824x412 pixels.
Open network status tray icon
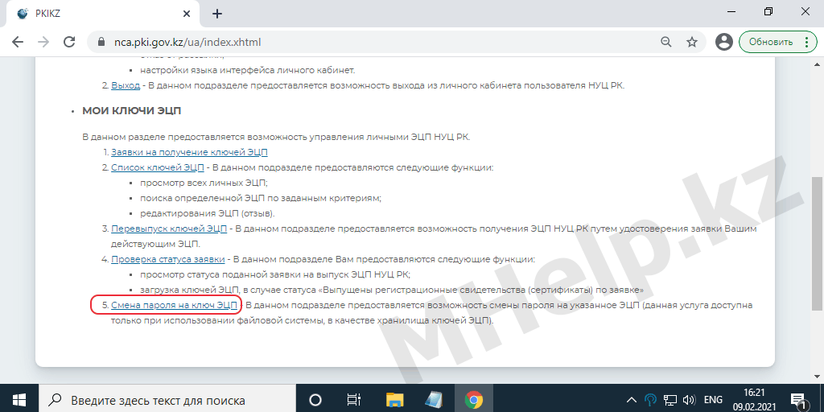coord(669,400)
